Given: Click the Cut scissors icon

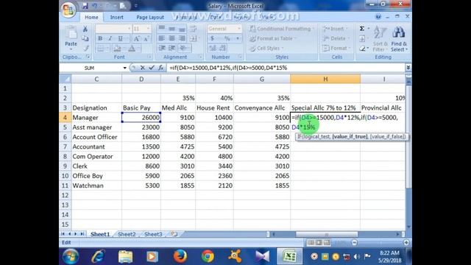Looking at the screenshot, I should [85, 29].
